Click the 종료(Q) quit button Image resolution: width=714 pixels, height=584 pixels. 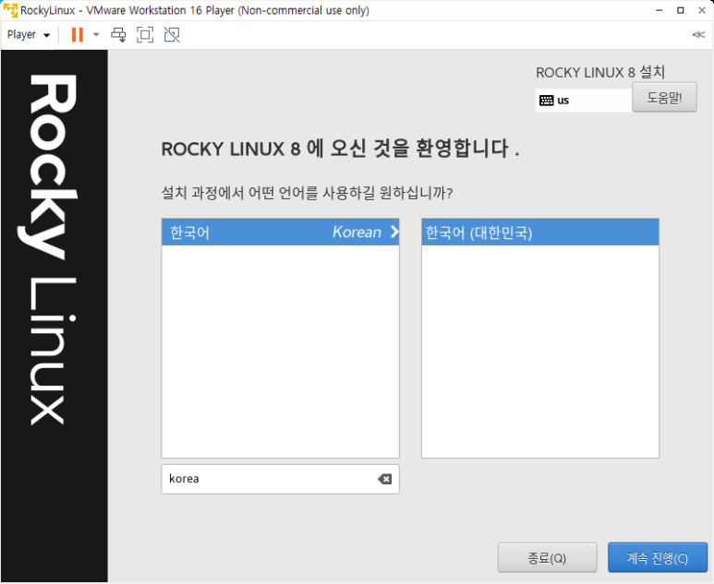point(548,557)
